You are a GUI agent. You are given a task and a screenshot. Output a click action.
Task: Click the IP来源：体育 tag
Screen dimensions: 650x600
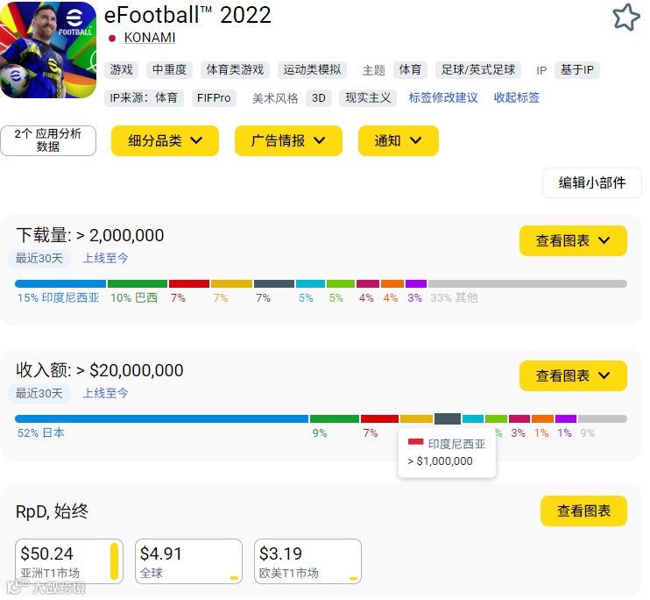click(144, 98)
